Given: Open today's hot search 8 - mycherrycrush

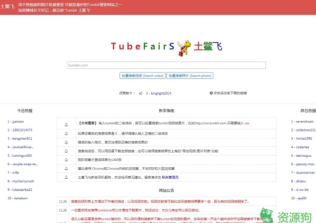Looking at the screenshot, I should coord(21,181).
